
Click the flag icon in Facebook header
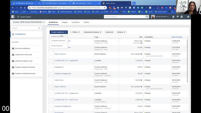(177, 17)
